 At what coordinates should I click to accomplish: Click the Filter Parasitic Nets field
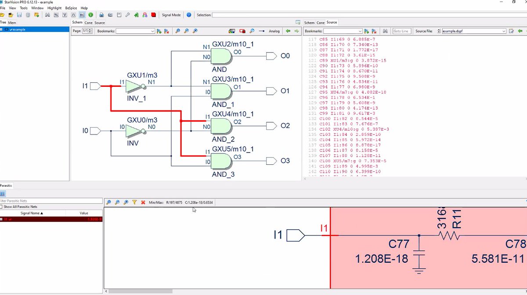[x=51, y=201]
